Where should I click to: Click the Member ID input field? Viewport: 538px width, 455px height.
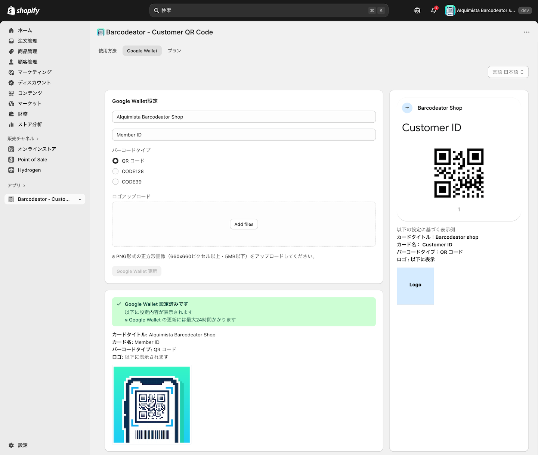tap(244, 135)
